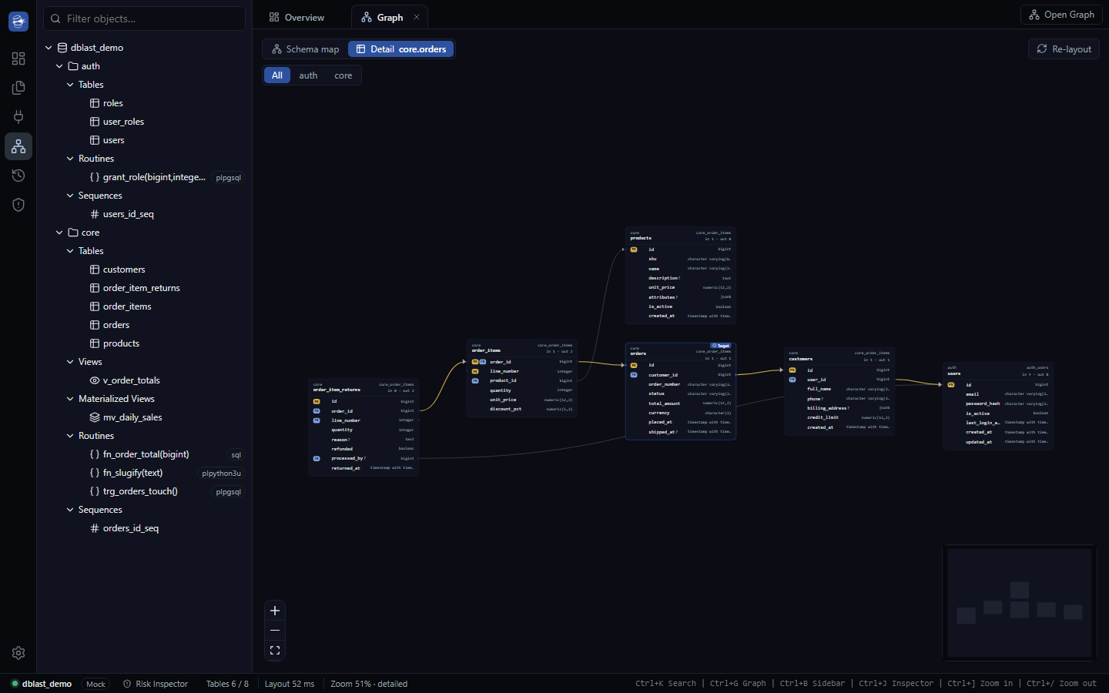Collapse the dblast_demo database node
Screen dimensions: 1109x693
(x=49, y=48)
